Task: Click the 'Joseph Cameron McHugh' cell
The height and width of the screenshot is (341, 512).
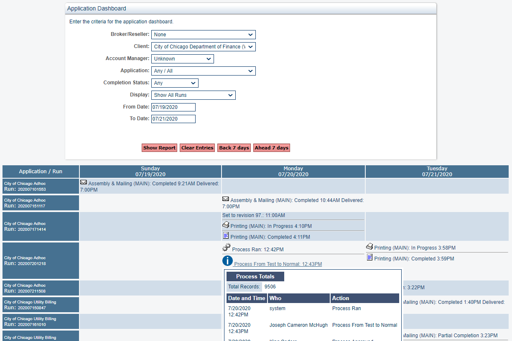Action: click(x=298, y=325)
